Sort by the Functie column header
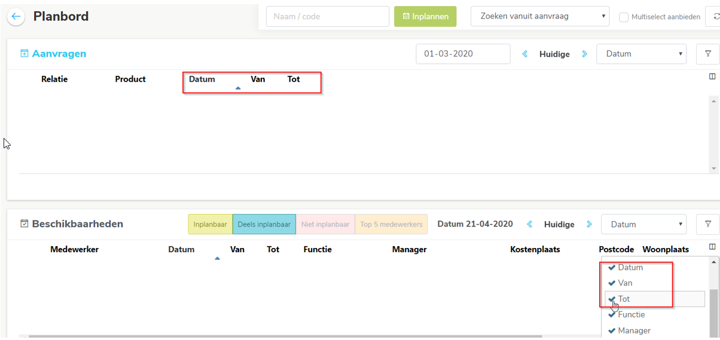This screenshot has width=720, height=340. 318,249
